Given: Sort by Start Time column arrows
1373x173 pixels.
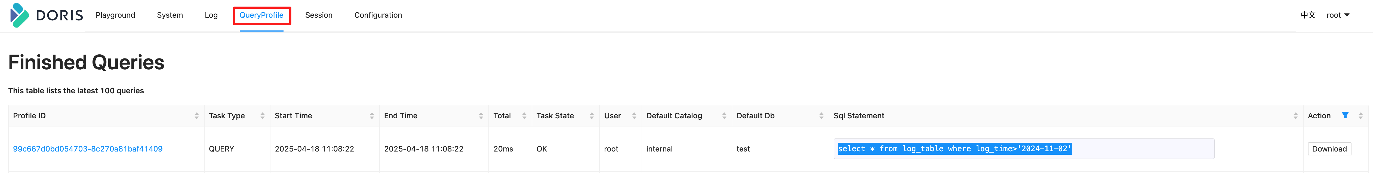Looking at the screenshot, I should click(371, 116).
